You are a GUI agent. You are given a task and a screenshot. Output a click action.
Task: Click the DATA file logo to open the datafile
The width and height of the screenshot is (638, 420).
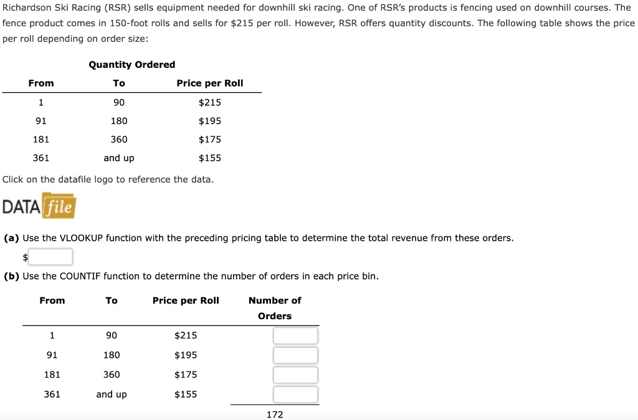pos(37,205)
